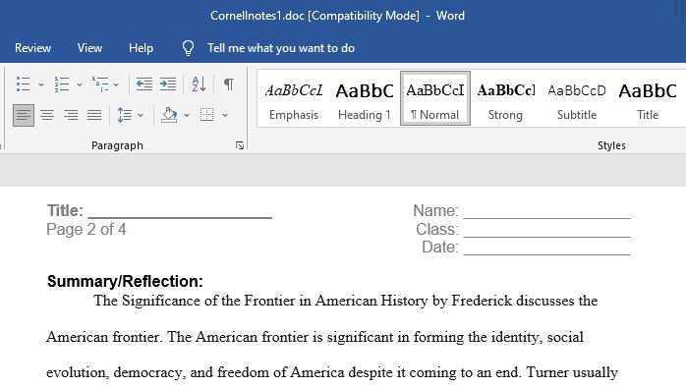Open multilevel list dropdown arrow
The width and height of the screenshot is (686, 388).
pyautogui.click(x=116, y=84)
